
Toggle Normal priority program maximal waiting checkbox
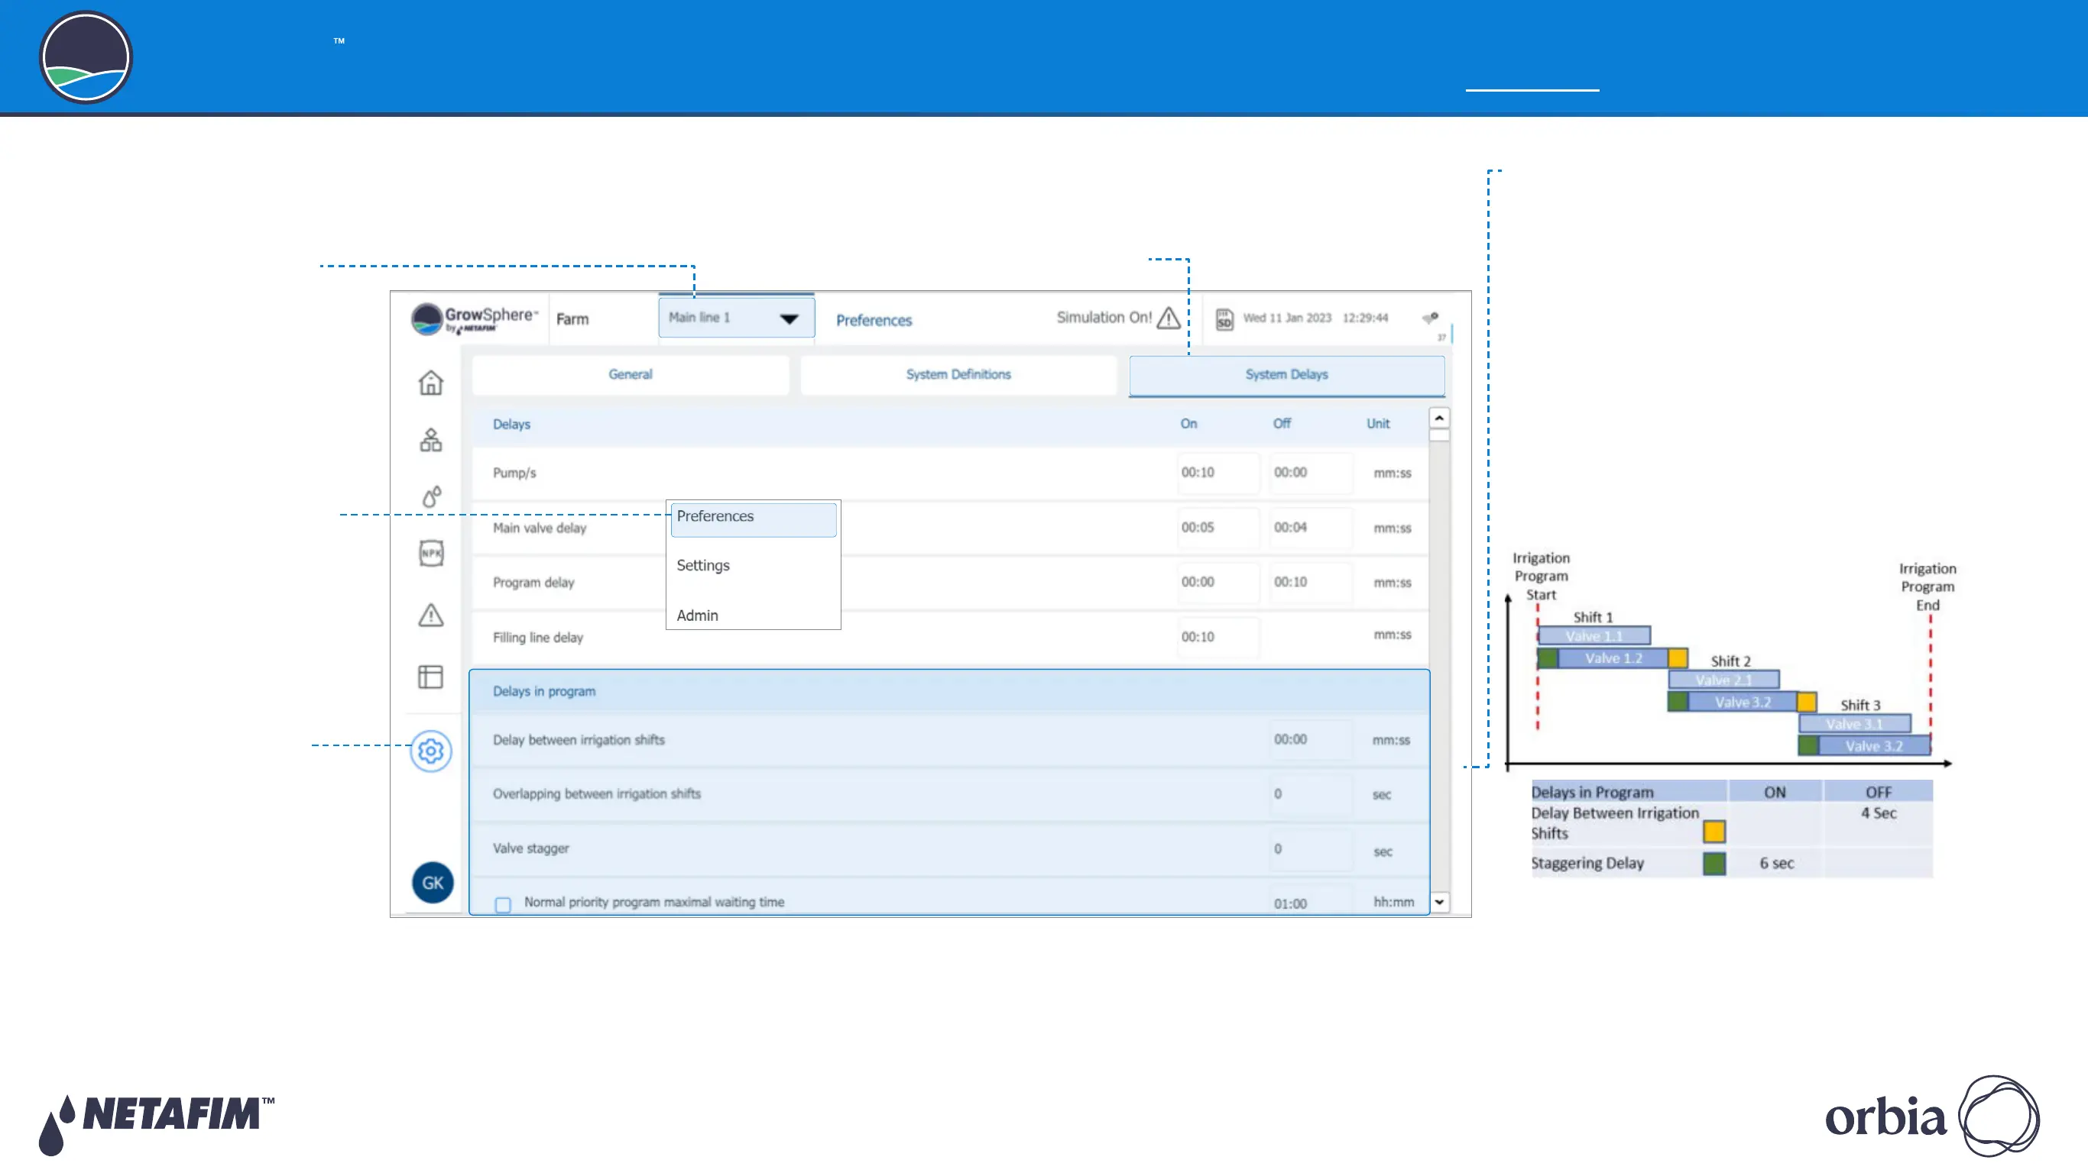tap(503, 904)
